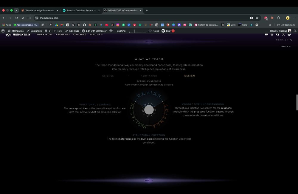The height and width of the screenshot is (194, 298).
Task: Open the Apps bookmarks shortcut
Action: (7, 25)
